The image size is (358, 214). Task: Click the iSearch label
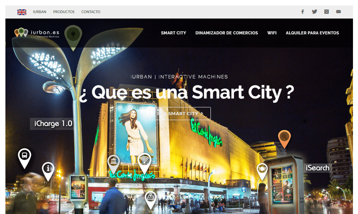[x=317, y=168]
